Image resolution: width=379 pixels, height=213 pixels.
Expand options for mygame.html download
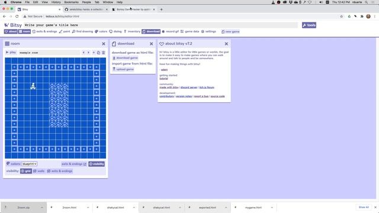pyautogui.click(x=272, y=208)
